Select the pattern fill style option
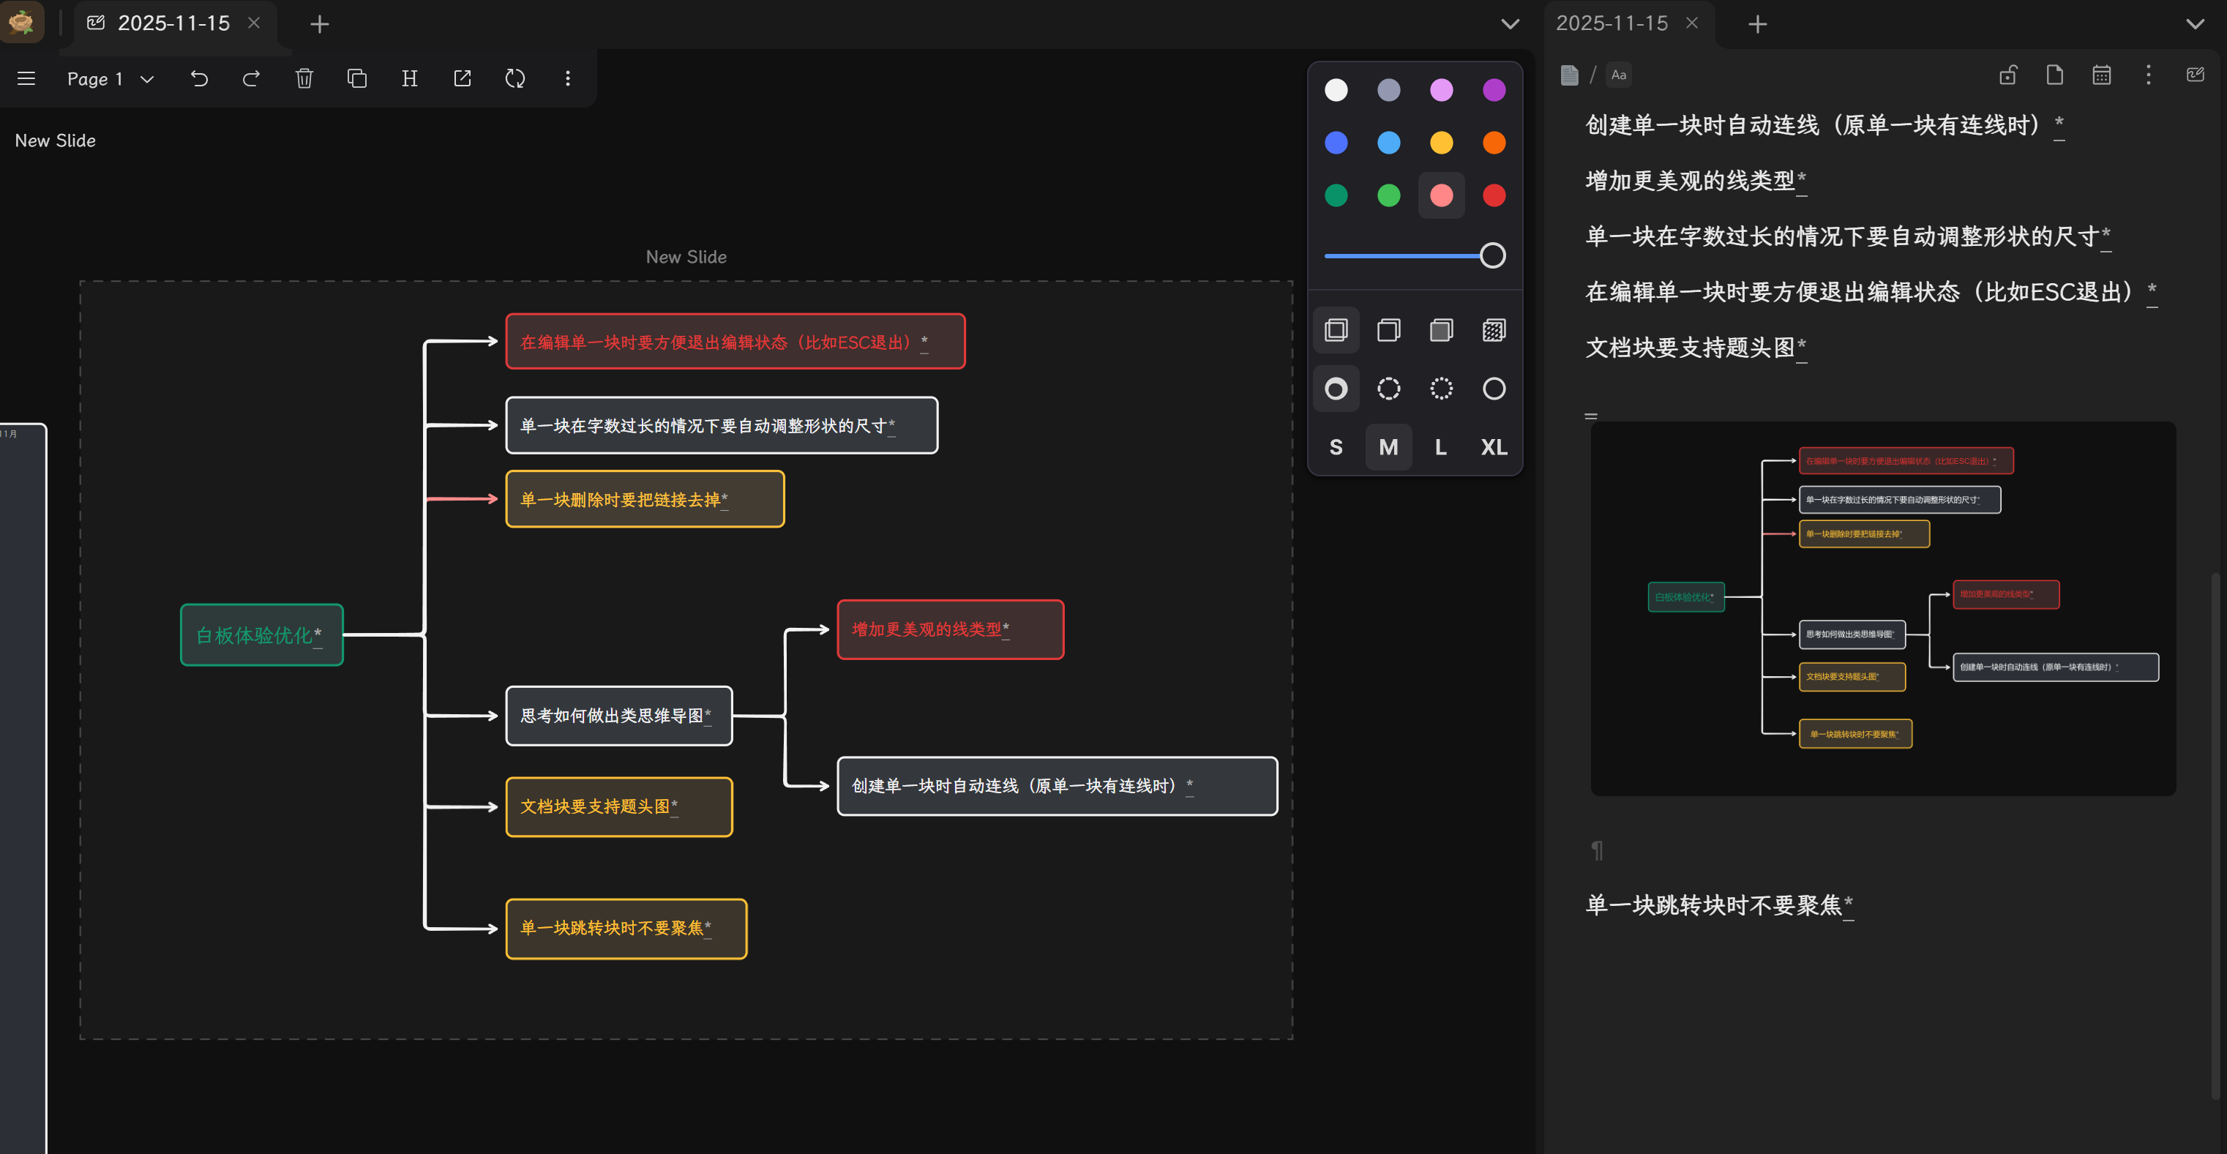Screen dimensions: 2227x1154 pyautogui.click(x=1494, y=330)
